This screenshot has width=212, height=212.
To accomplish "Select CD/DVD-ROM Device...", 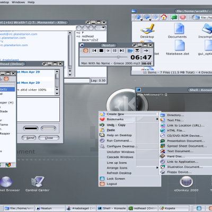I will [x=186, y=136].
